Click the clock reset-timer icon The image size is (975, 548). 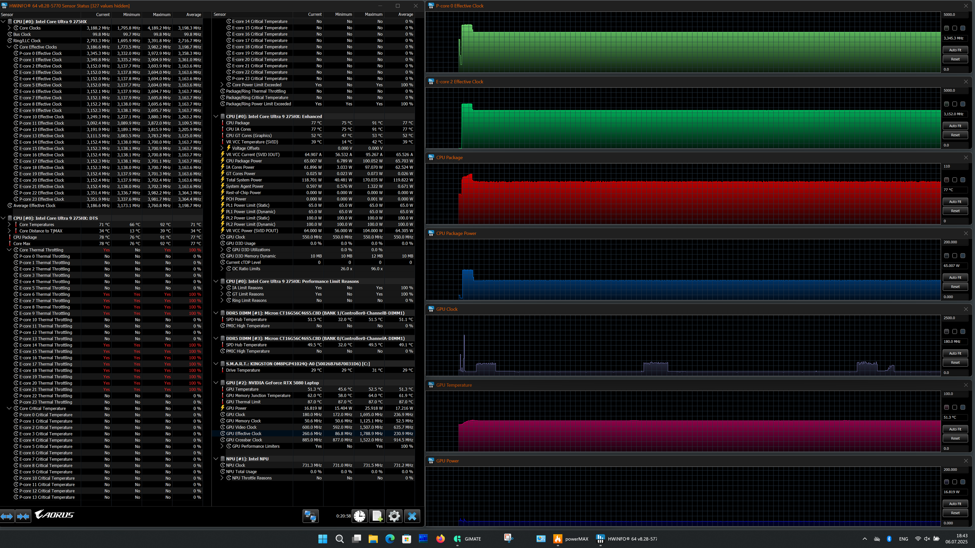coord(359,516)
